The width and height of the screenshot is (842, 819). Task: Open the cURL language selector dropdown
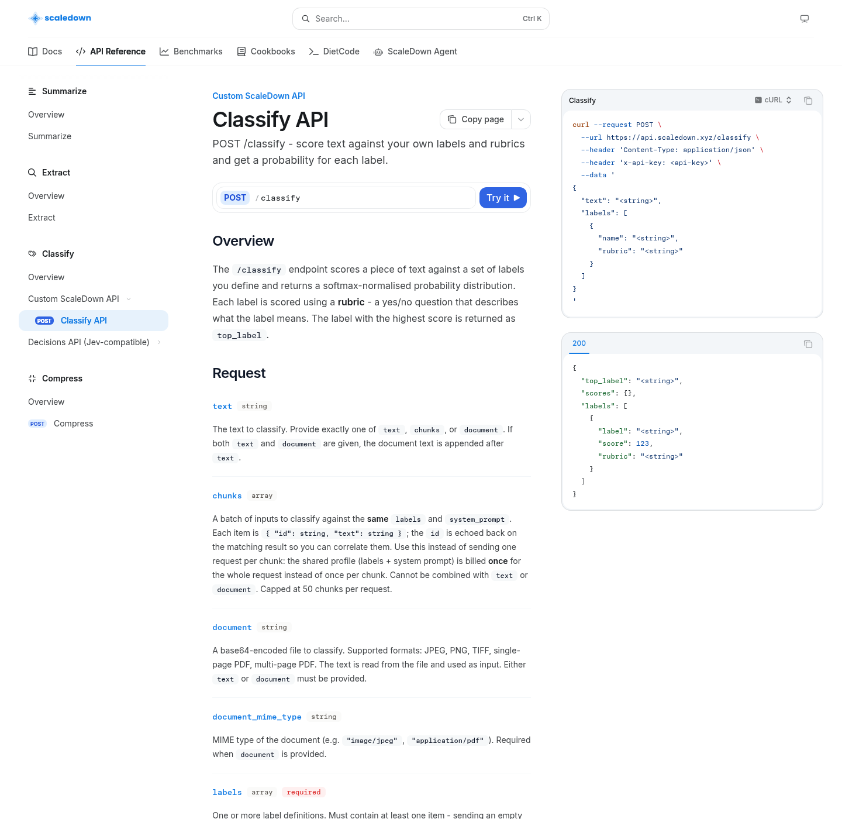[773, 100]
